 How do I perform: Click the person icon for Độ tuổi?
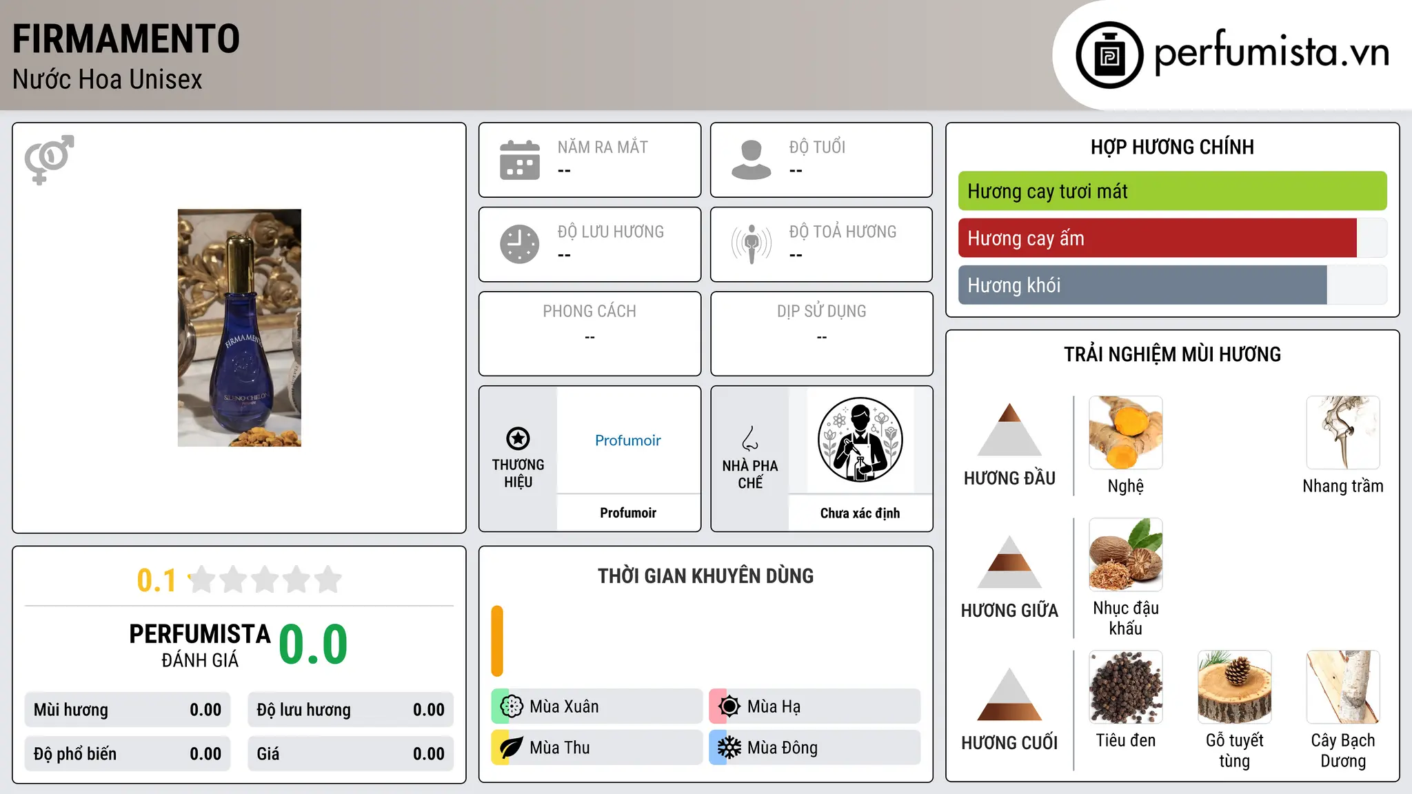click(752, 160)
